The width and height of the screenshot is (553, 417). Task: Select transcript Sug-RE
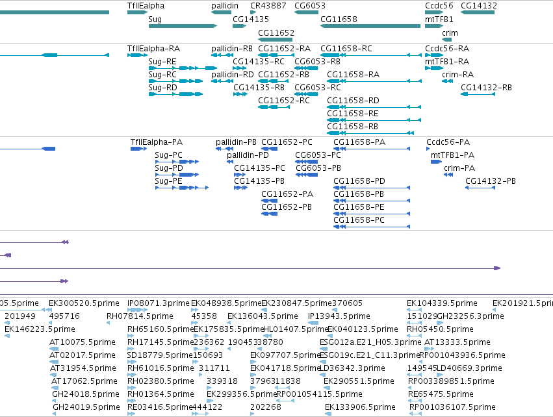162,61
